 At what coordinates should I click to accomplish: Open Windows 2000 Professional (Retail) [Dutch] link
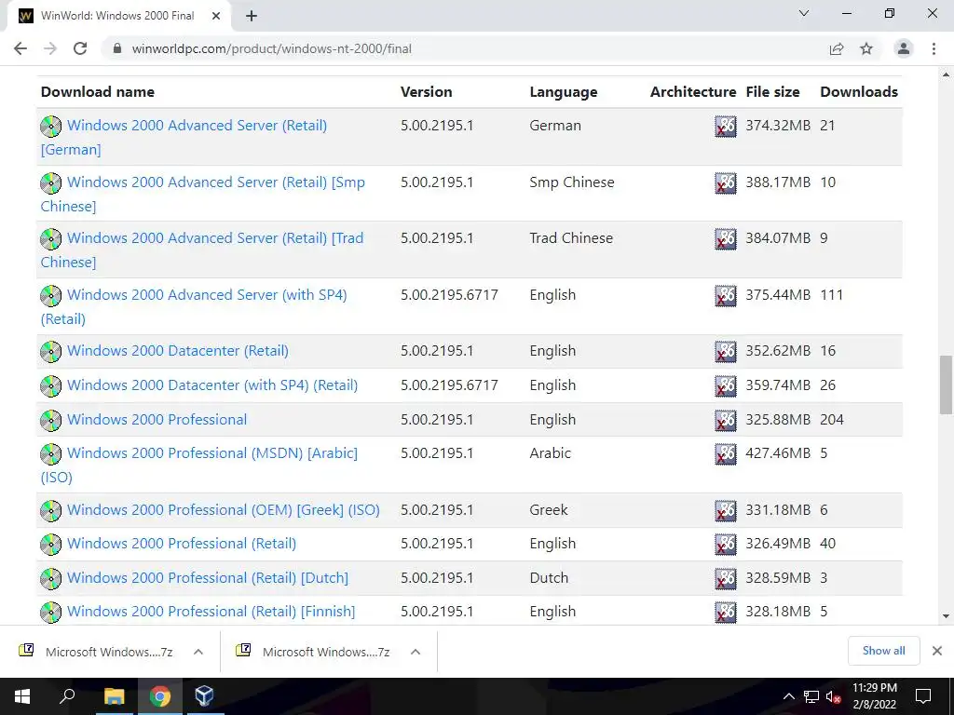click(x=208, y=577)
